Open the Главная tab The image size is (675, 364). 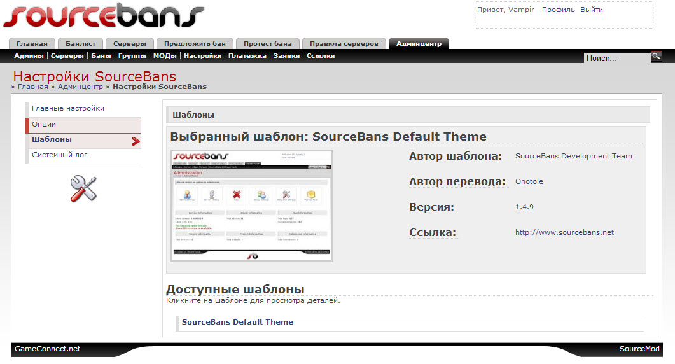pyautogui.click(x=32, y=43)
